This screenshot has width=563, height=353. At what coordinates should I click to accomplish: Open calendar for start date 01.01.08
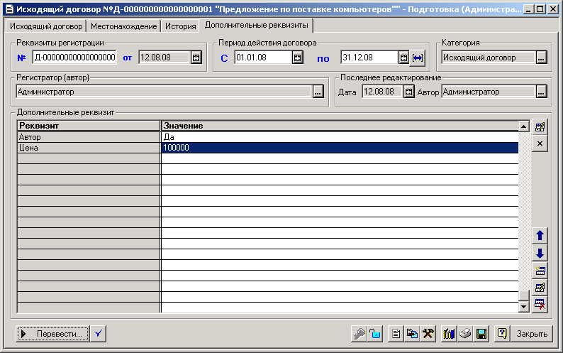click(297, 58)
